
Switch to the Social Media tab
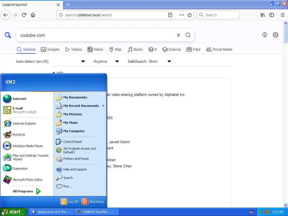(x=219, y=49)
